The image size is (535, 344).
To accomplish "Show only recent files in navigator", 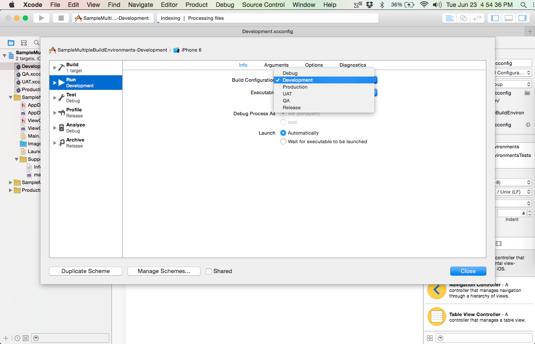I will pyautogui.click(x=17, y=338).
